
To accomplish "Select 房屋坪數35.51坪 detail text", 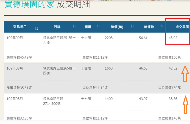I will (19, 88).
